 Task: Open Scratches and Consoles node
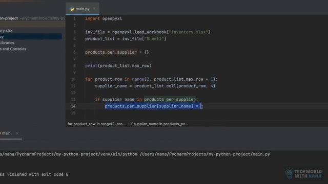pos(13,49)
